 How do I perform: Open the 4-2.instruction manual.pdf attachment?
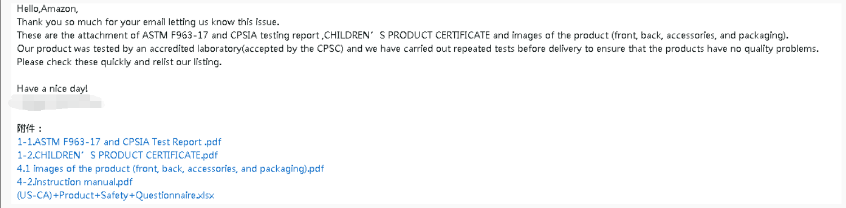click(75, 182)
